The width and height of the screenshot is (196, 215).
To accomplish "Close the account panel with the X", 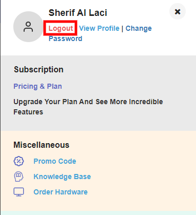I will tap(178, 11).
